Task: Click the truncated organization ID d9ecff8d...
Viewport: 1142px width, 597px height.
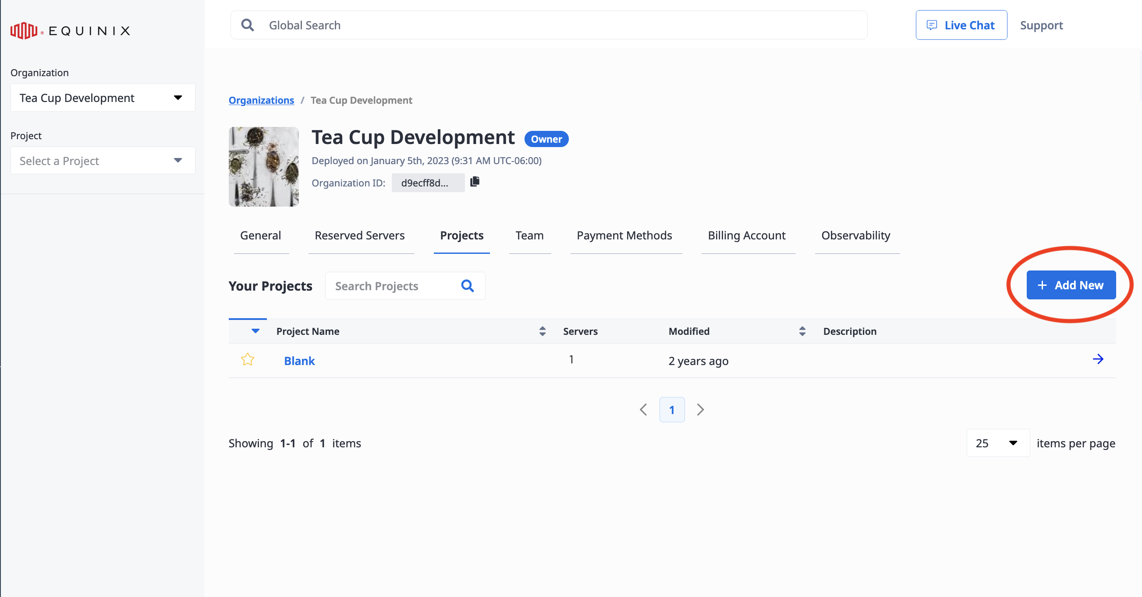Action: click(428, 183)
